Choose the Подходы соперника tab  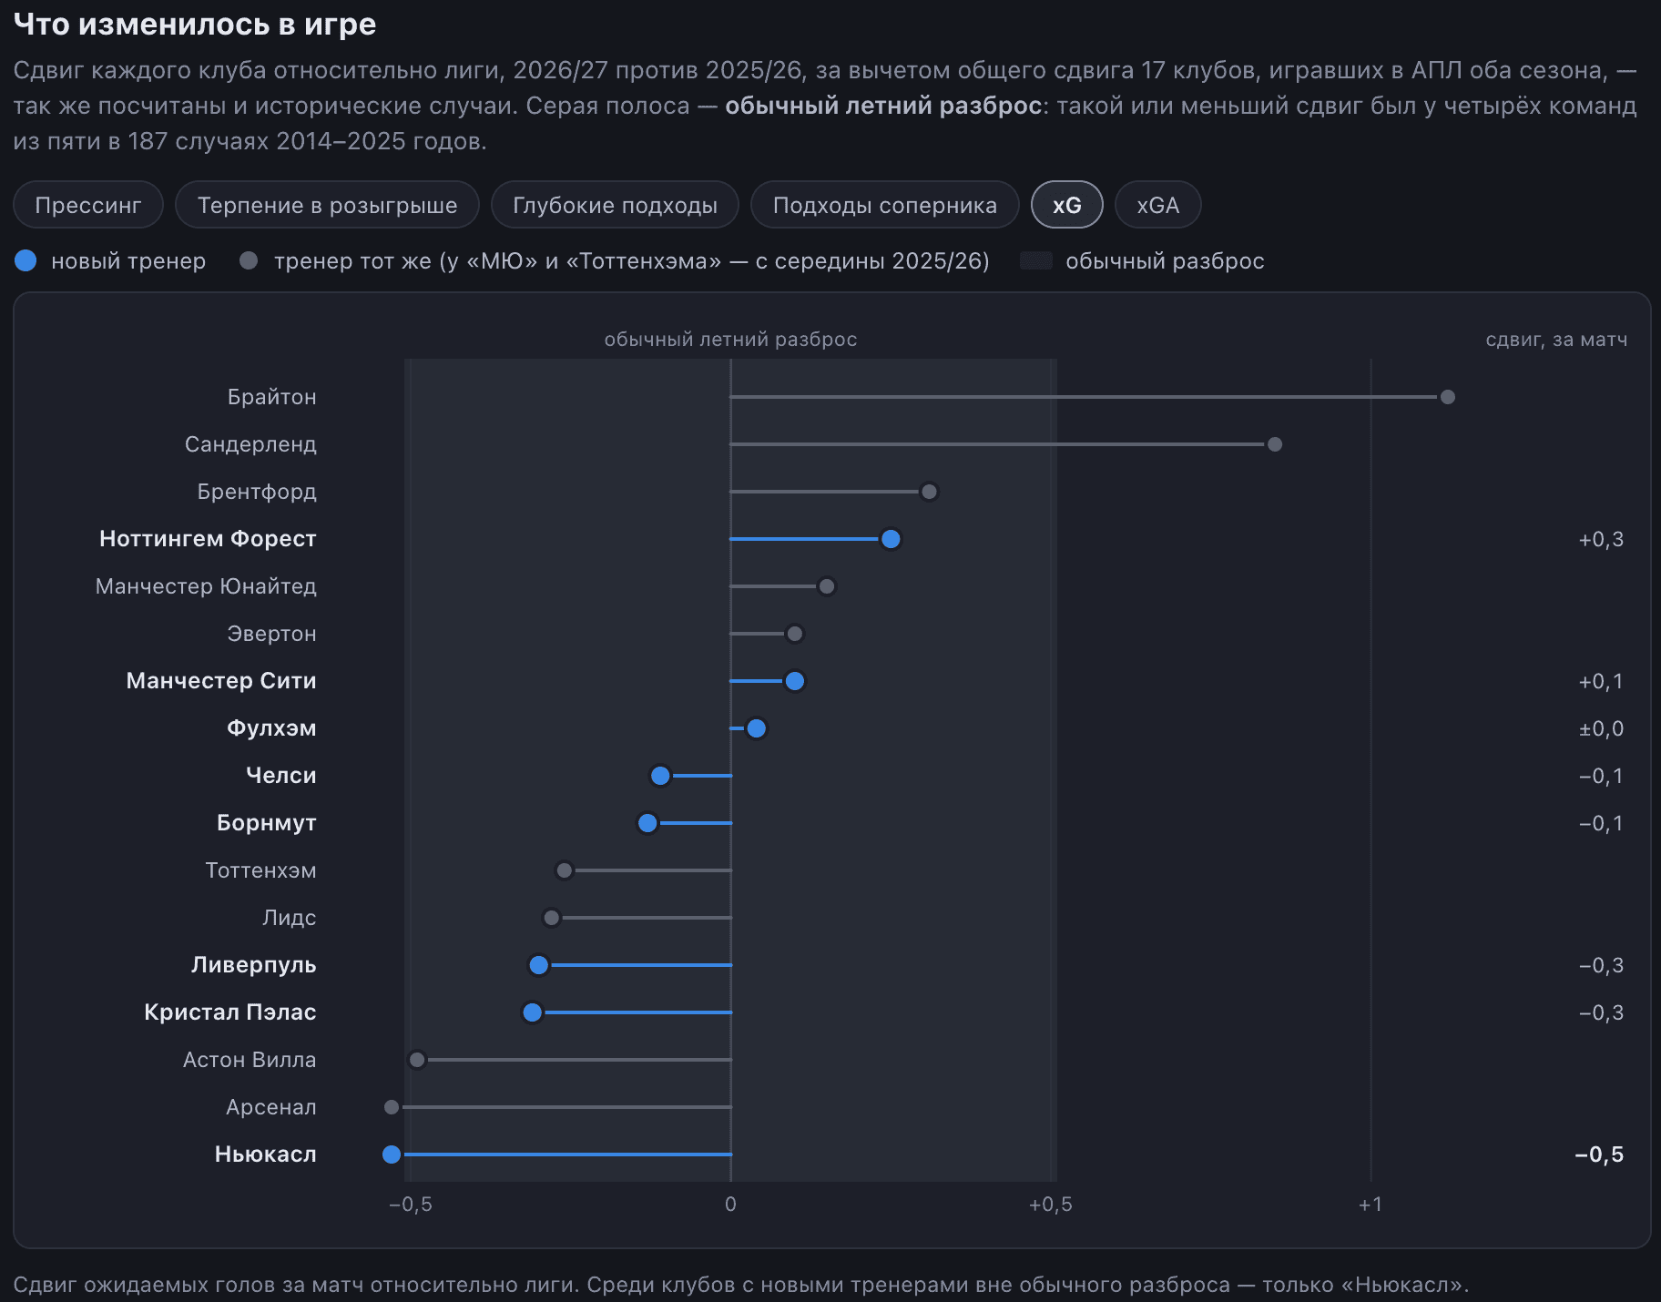pos(884,205)
